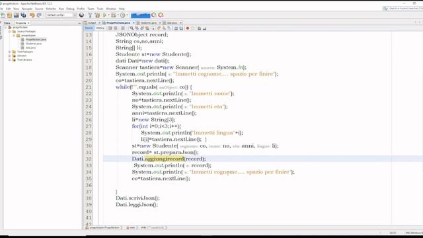Image resolution: width=423 pixels, height=238 pixels.
Task: Collapse the progettojson package node
Action: click(14, 35)
